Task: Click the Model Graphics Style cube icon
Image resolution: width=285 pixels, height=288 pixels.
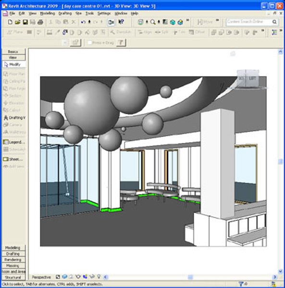Action: pos(64,276)
